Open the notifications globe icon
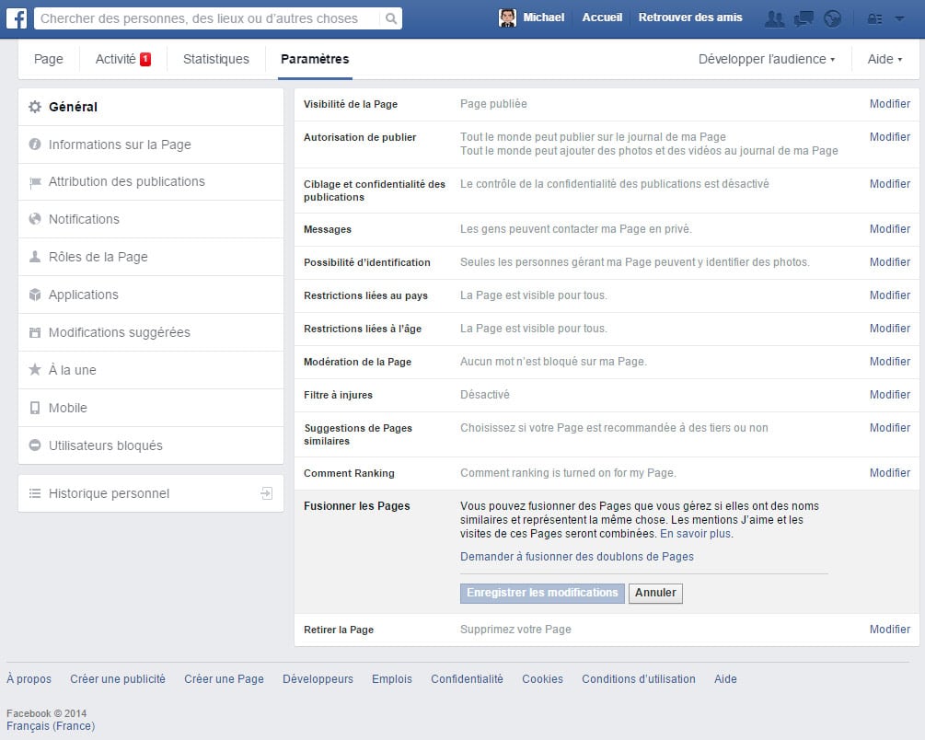The height and width of the screenshot is (740, 925). [832, 18]
